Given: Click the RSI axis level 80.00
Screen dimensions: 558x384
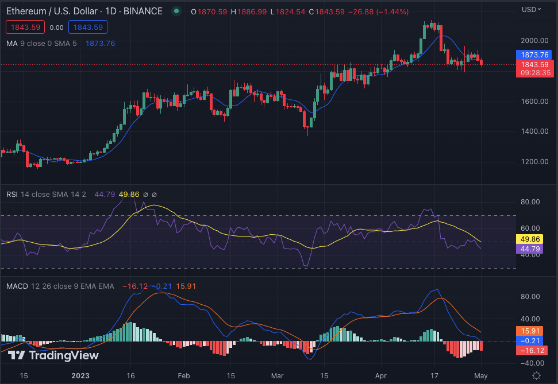Looking at the screenshot, I should click(x=530, y=202).
